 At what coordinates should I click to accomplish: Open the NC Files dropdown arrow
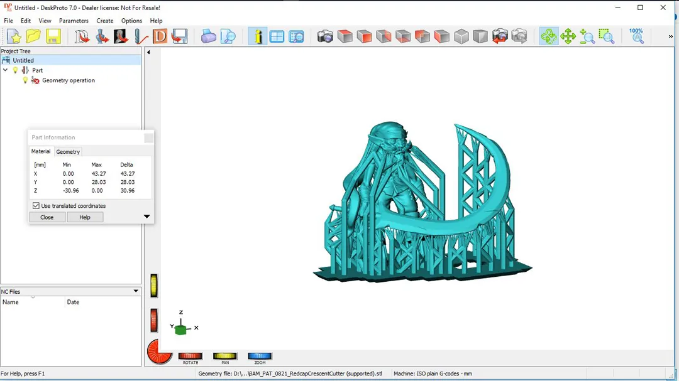coord(136,291)
